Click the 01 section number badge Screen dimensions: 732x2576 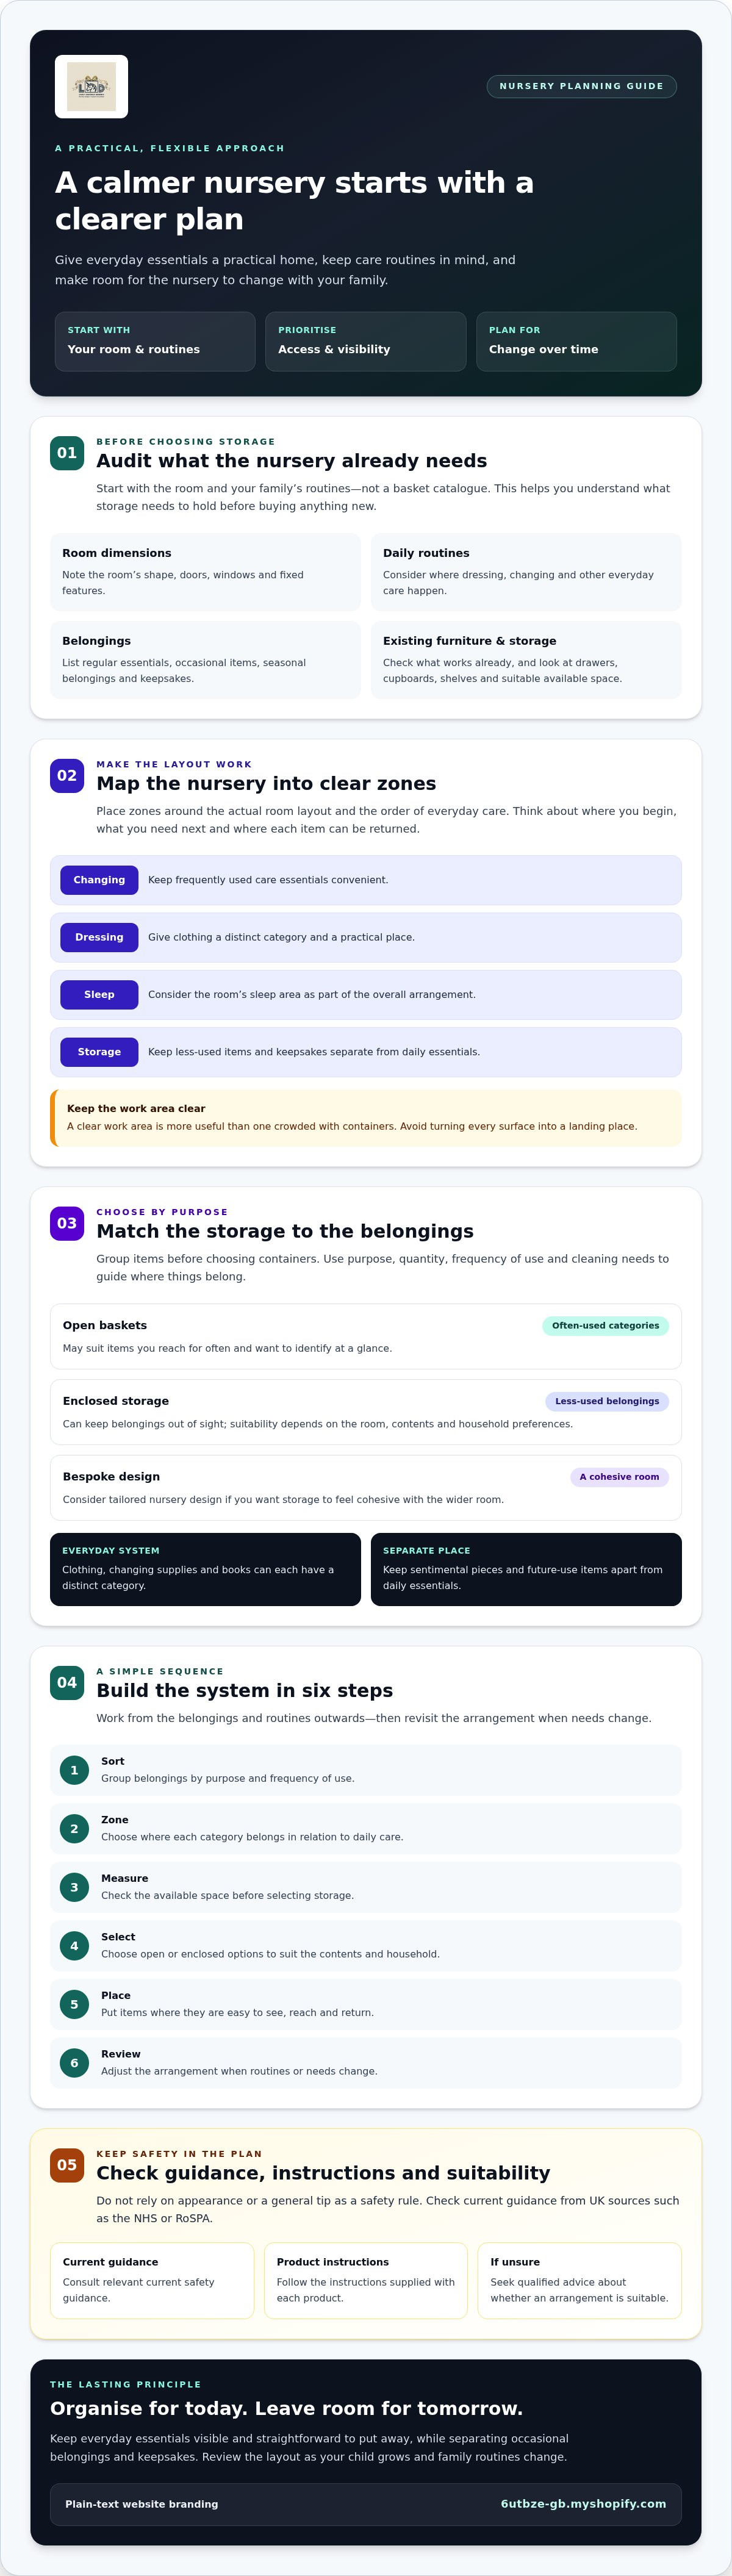coord(67,453)
